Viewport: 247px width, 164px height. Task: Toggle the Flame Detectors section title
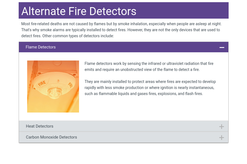tap(41, 47)
